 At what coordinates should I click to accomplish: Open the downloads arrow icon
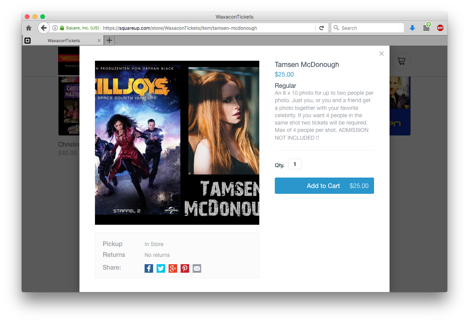(x=412, y=28)
